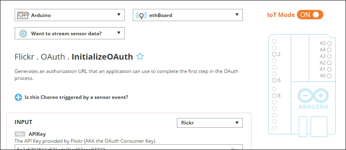Viewport: 346px width, 150px height.
Task: Select analog pin A0 circle
Action: (329, 76)
